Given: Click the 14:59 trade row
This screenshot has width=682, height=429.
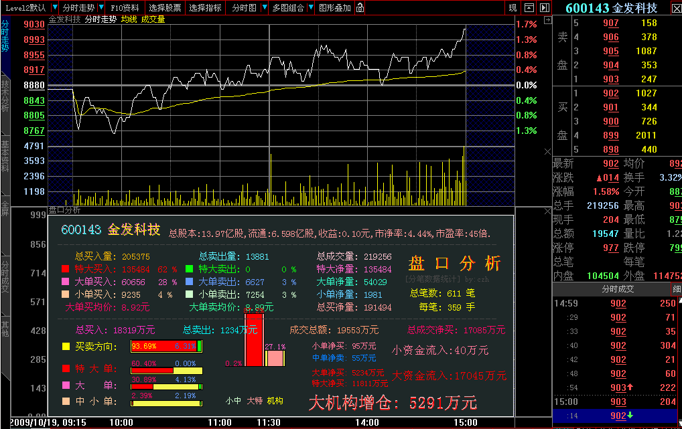Looking at the screenshot, I should 615,303.
